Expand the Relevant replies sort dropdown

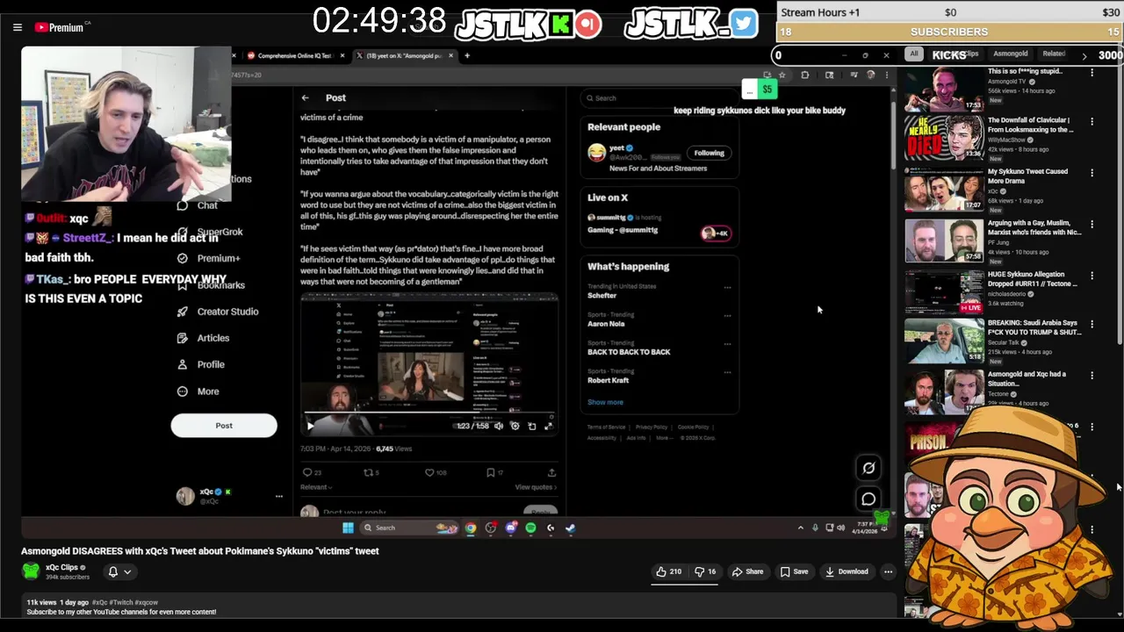(316, 487)
